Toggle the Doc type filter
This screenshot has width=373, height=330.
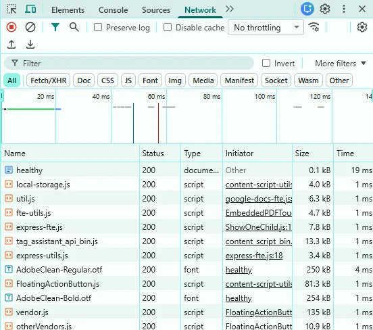click(x=84, y=80)
